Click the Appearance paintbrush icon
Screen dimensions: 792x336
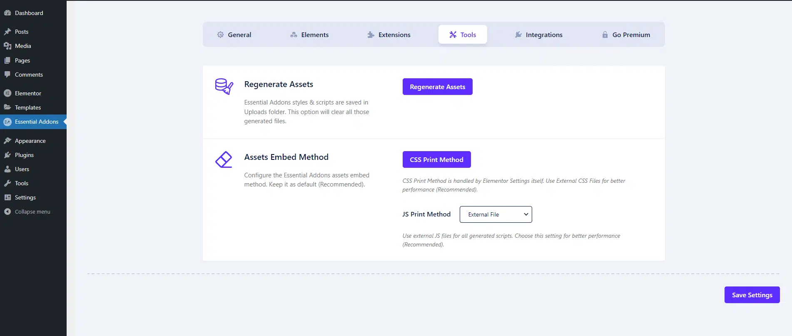click(x=7, y=141)
